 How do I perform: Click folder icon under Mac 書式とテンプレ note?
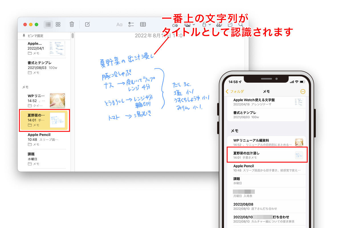[30, 73]
